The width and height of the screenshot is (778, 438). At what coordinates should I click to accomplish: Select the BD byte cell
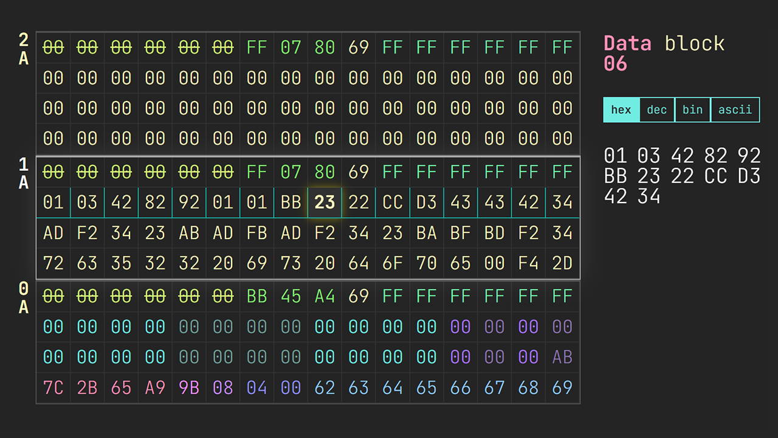pos(495,233)
